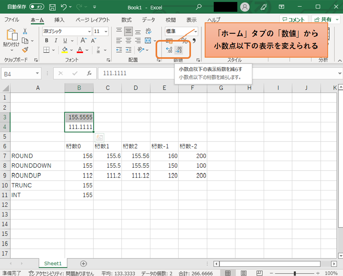Switch to the 表示 tab
343x276 pixels.
point(191,20)
